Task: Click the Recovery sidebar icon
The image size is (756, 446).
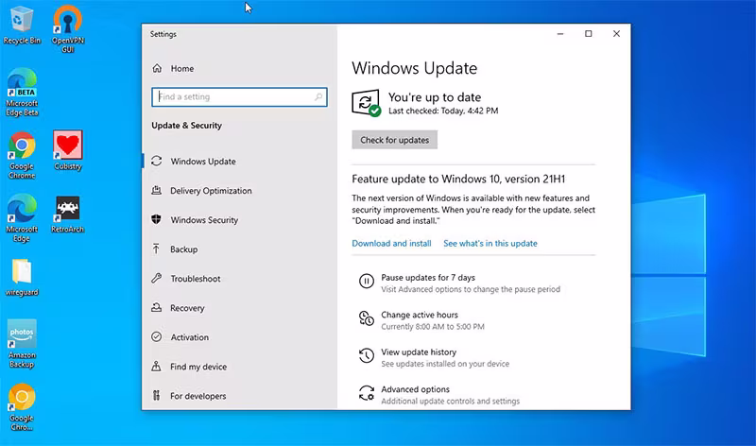Action: click(x=156, y=308)
